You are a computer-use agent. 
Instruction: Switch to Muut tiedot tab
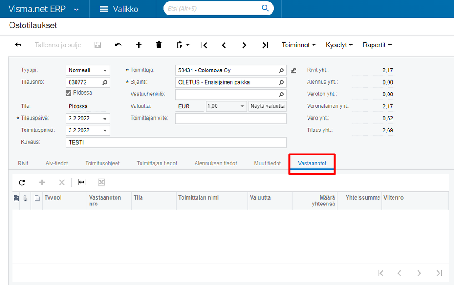tap(267, 163)
